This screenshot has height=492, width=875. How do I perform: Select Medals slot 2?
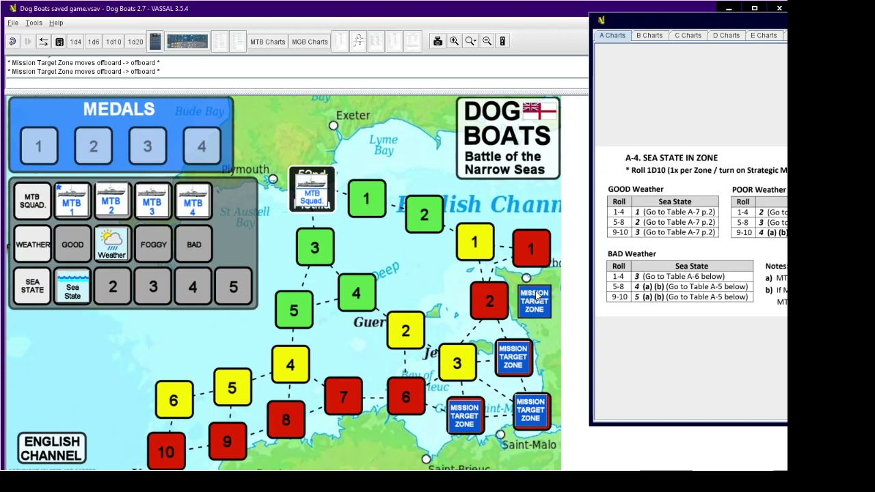tap(94, 146)
